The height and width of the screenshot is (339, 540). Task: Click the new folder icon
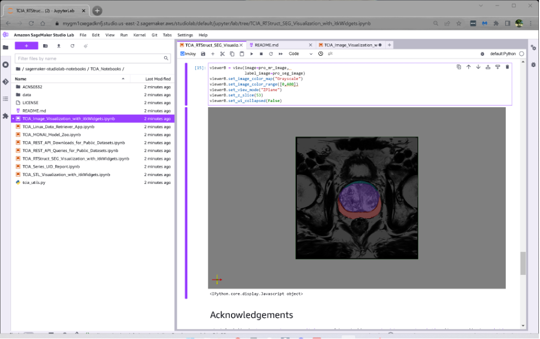[45, 46]
